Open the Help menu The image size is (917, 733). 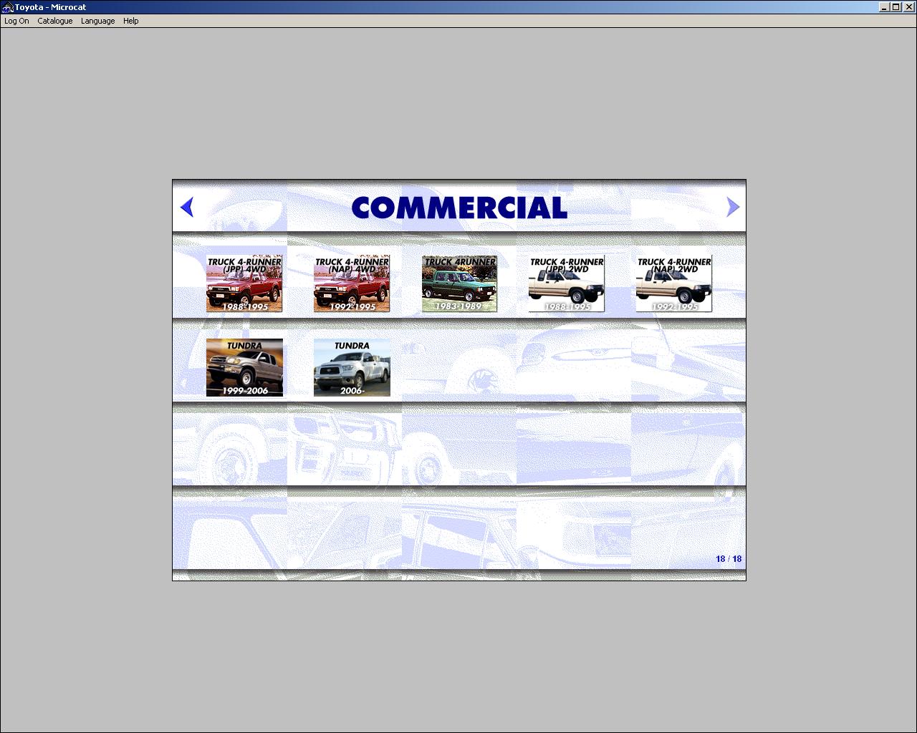click(130, 21)
